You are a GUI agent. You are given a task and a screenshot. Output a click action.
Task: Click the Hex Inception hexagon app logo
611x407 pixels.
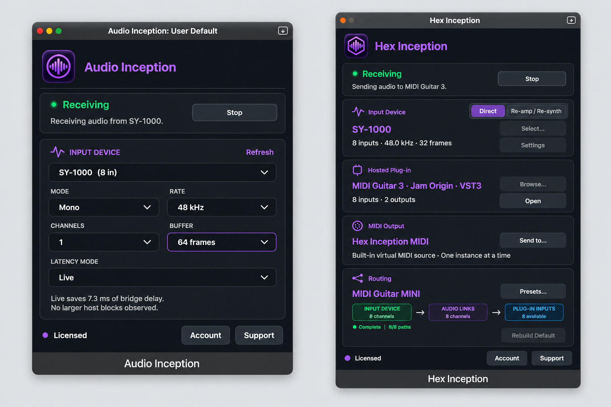click(356, 46)
